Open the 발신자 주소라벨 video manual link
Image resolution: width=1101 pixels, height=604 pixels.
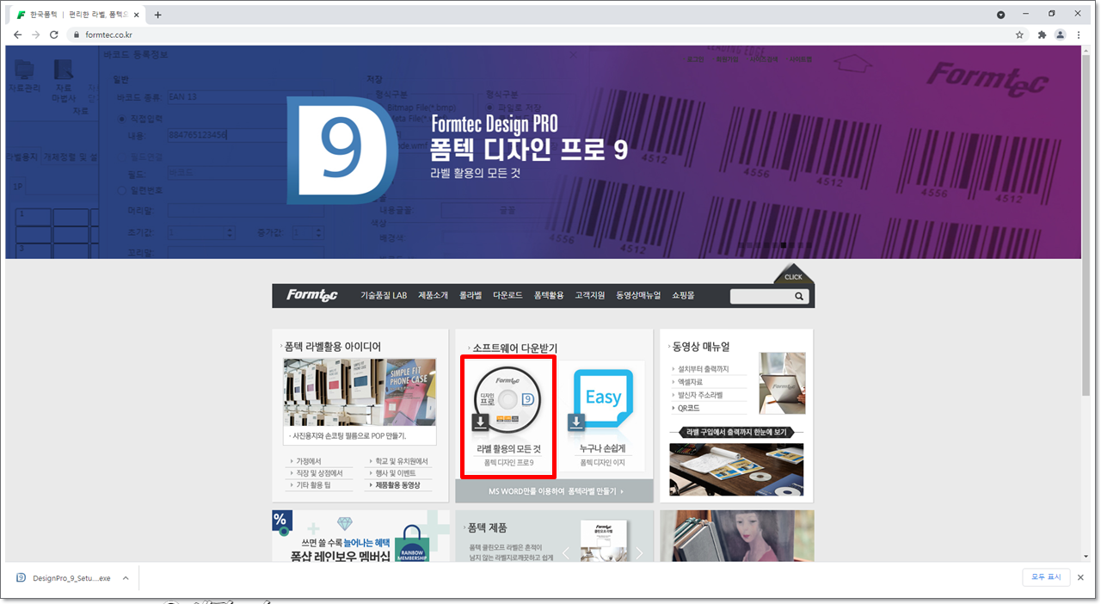coord(700,395)
